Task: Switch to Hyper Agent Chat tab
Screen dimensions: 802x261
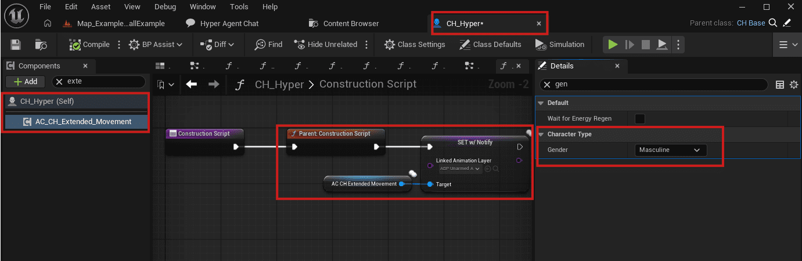Action: 229,24
